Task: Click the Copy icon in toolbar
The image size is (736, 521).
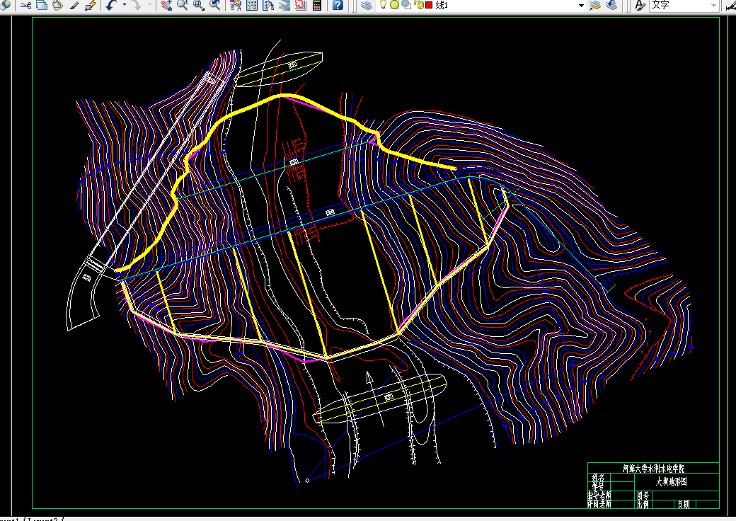Action: coord(42,5)
